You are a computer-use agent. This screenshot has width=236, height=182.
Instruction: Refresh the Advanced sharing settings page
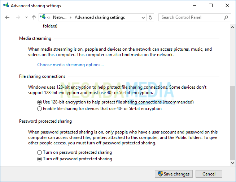pyautogui.click(x=150, y=17)
